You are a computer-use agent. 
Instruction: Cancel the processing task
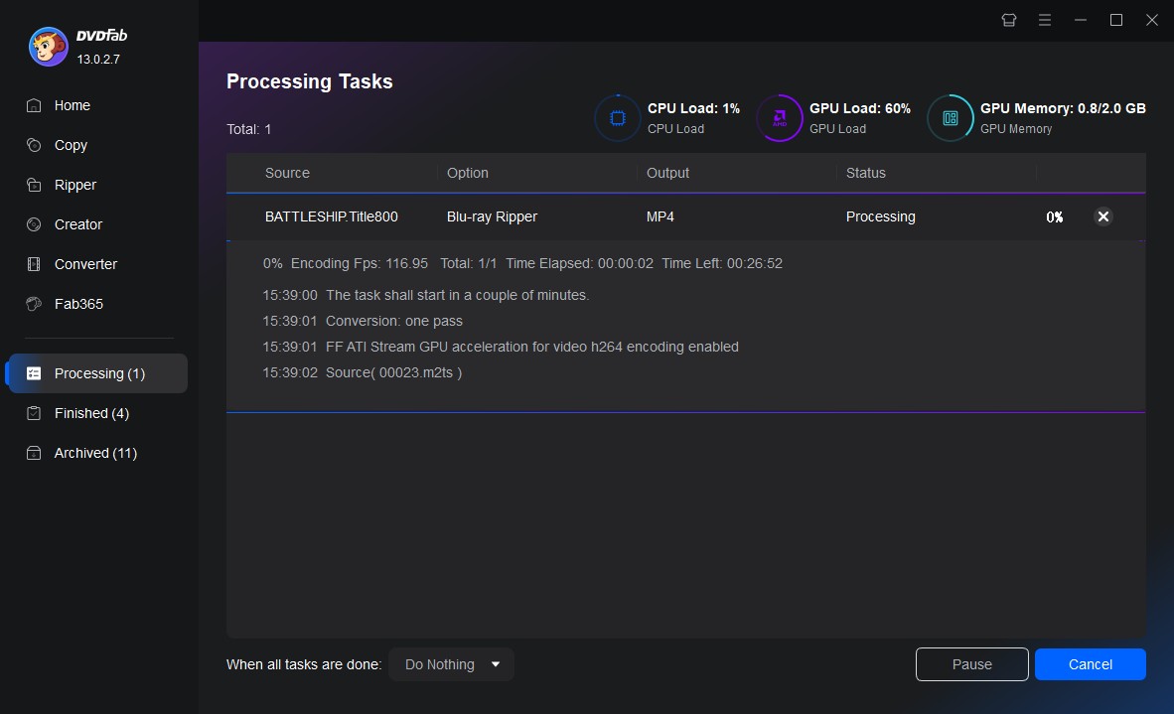pos(1091,664)
